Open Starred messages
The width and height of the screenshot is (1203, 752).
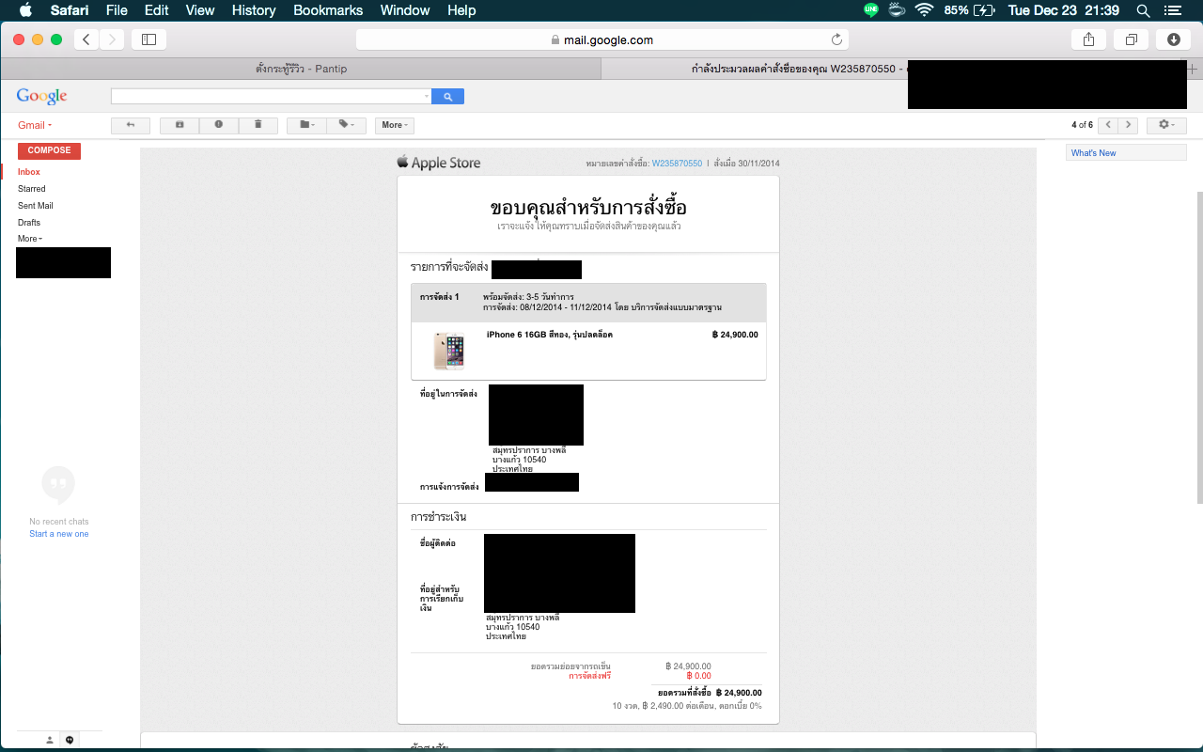pyautogui.click(x=32, y=189)
